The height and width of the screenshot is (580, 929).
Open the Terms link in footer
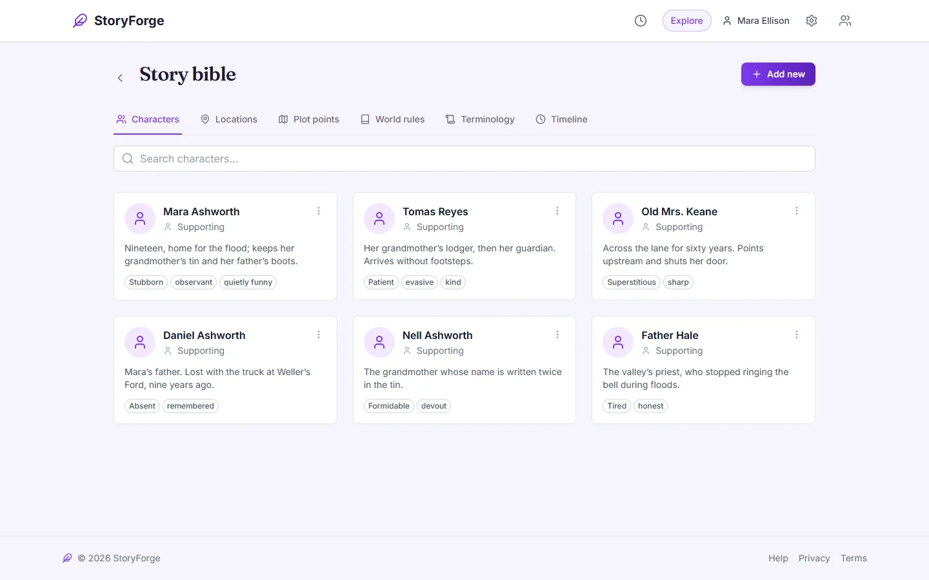pyautogui.click(x=854, y=558)
